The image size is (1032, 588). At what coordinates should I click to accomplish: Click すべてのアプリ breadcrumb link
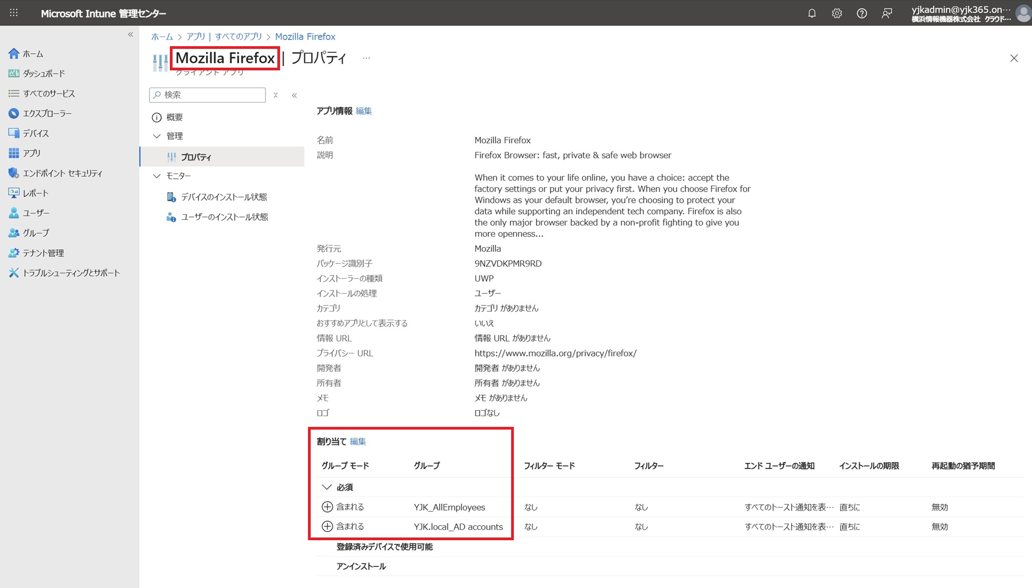pyautogui.click(x=224, y=37)
